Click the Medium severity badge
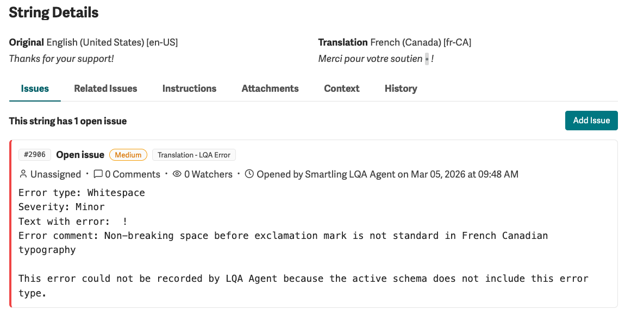Image resolution: width=625 pixels, height=322 pixels. [x=128, y=155]
